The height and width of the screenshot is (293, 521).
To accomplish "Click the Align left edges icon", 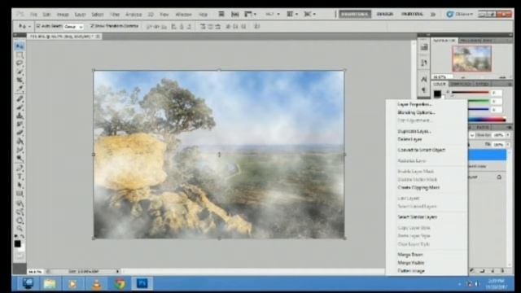I will pos(173,26).
